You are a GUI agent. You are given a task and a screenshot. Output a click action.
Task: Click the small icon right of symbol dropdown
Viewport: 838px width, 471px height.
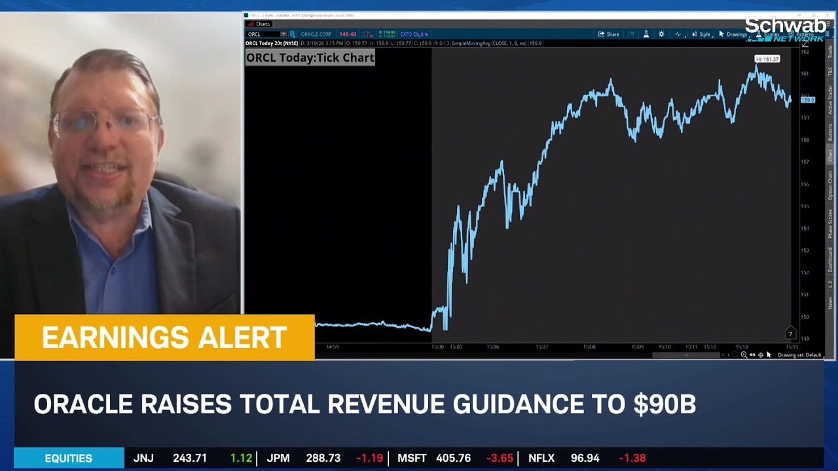pyautogui.click(x=292, y=34)
